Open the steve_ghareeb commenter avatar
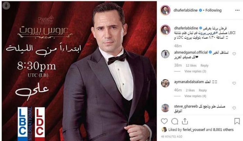 [x=165, y=108]
